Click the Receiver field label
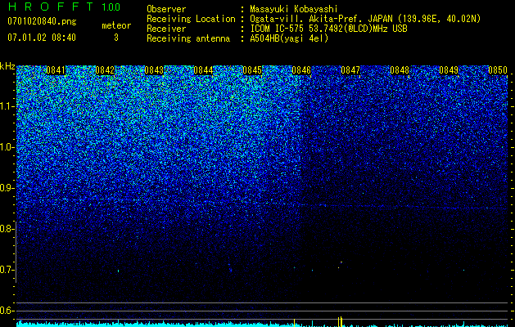Screen dimensions: 515x327 point(166,29)
